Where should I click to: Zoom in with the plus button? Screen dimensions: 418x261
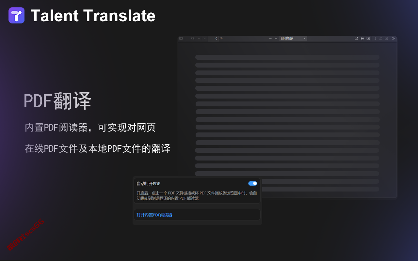pyautogui.click(x=276, y=38)
